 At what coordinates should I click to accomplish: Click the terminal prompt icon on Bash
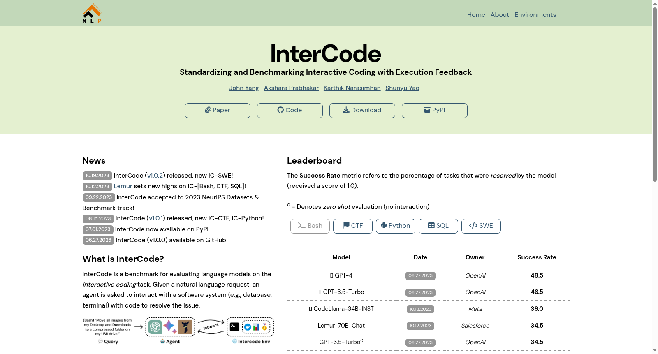pyautogui.click(x=301, y=226)
